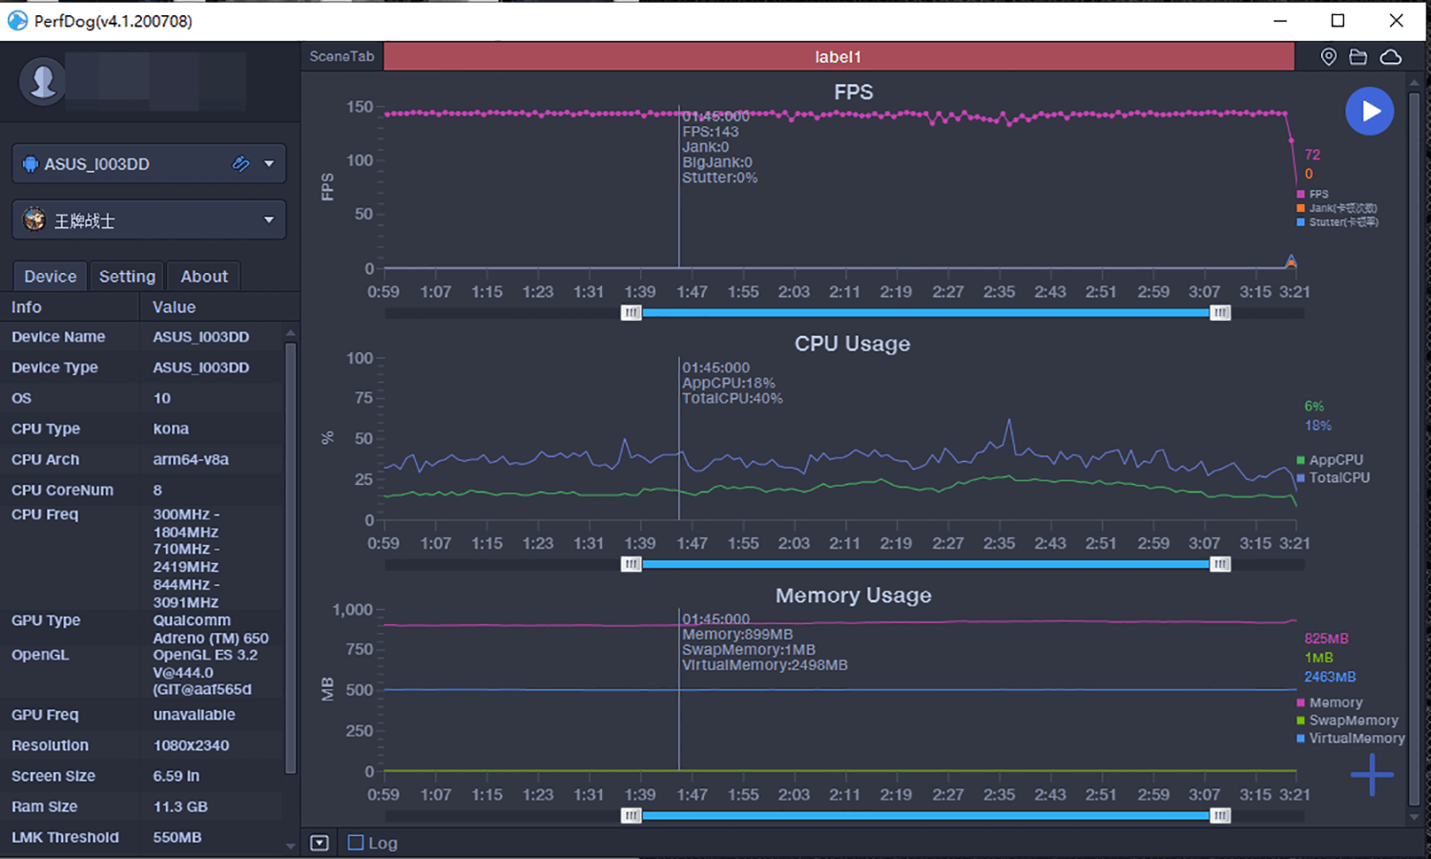The height and width of the screenshot is (859, 1431).
Task: Click the device info panel scrollbar
Action: pyautogui.click(x=291, y=558)
